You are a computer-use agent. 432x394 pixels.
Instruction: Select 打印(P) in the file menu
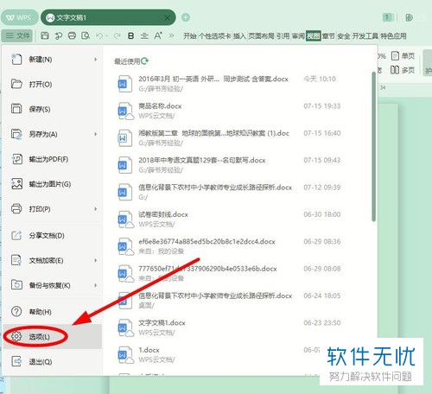53,209
